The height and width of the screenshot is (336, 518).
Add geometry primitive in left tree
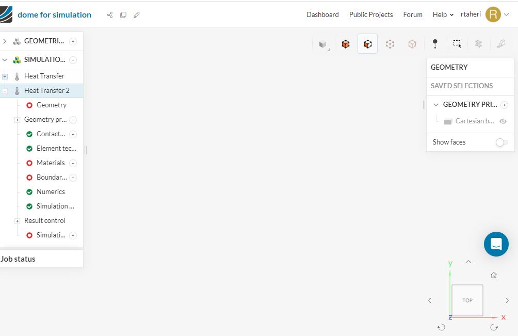click(x=73, y=120)
